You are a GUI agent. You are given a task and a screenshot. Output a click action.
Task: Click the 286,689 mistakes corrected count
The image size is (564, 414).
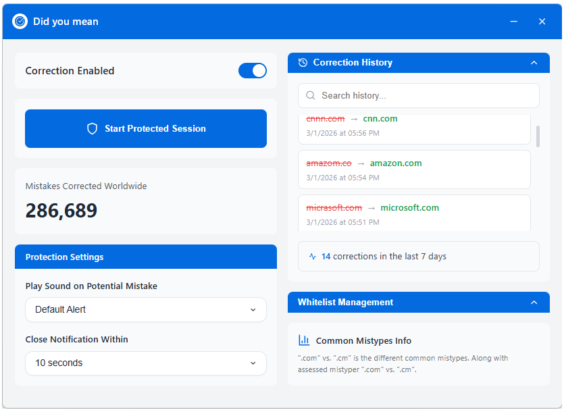click(61, 211)
